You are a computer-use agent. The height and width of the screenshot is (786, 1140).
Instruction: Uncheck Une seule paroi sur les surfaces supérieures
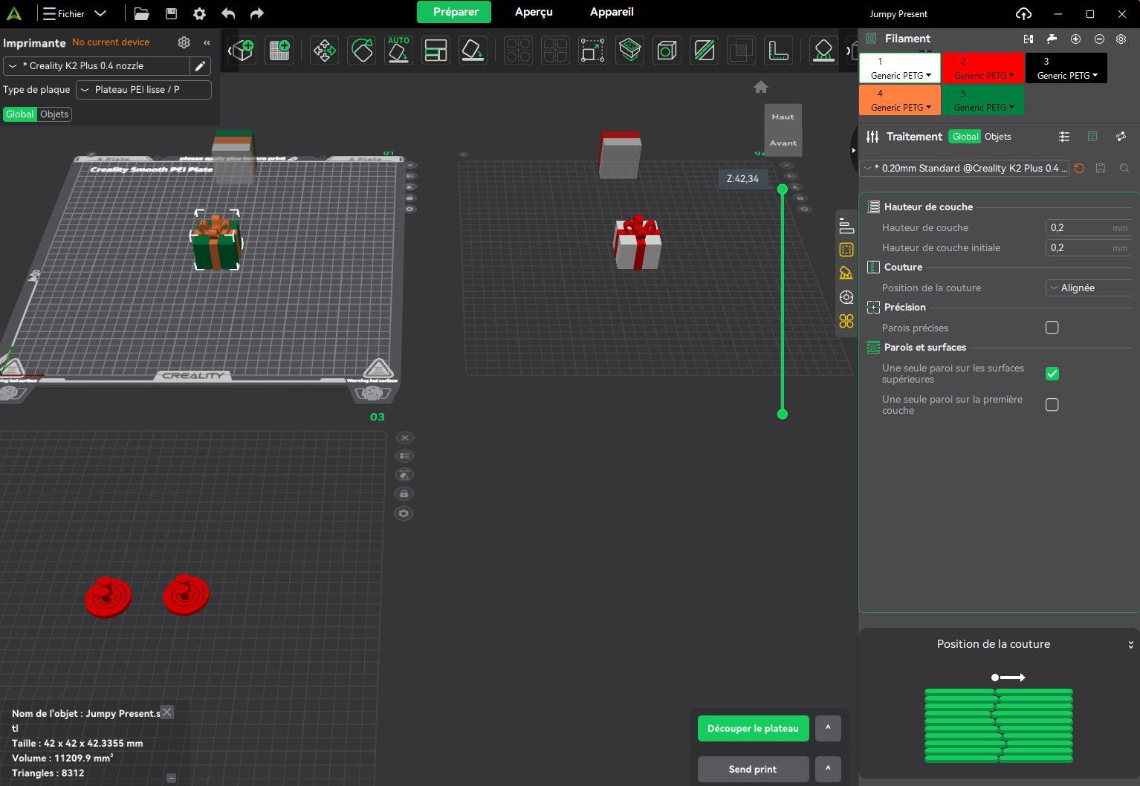(1052, 374)
